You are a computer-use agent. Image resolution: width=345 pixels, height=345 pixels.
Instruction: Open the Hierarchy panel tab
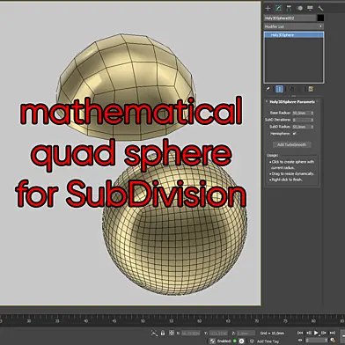[x=289, y=8]
